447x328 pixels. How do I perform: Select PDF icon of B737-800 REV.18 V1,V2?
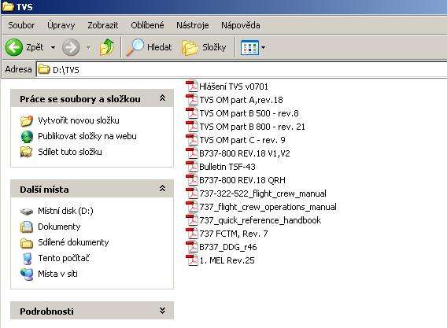[x=192, y=153]
